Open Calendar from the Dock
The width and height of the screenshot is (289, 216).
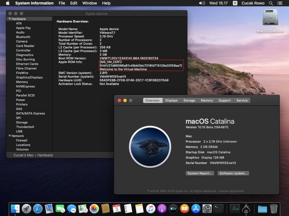click(117, 209)
